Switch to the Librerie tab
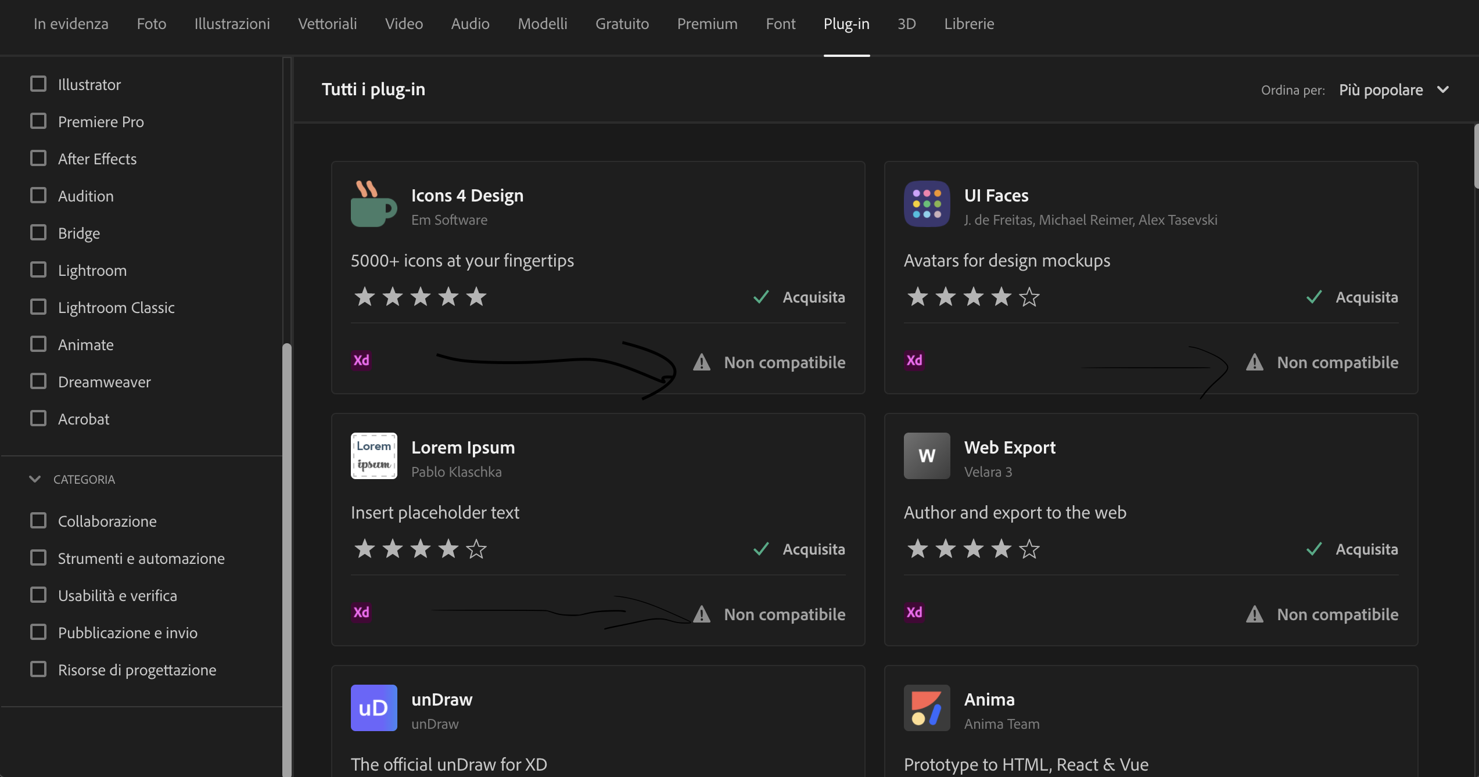This screenshot has height=777, width=1479. (x=969, y=24)
